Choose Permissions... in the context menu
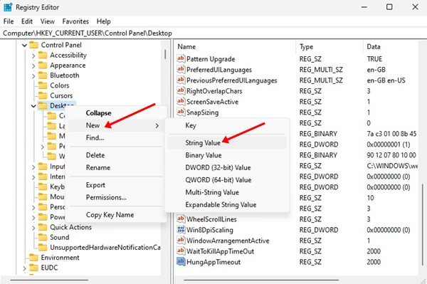 click(115, 197)
